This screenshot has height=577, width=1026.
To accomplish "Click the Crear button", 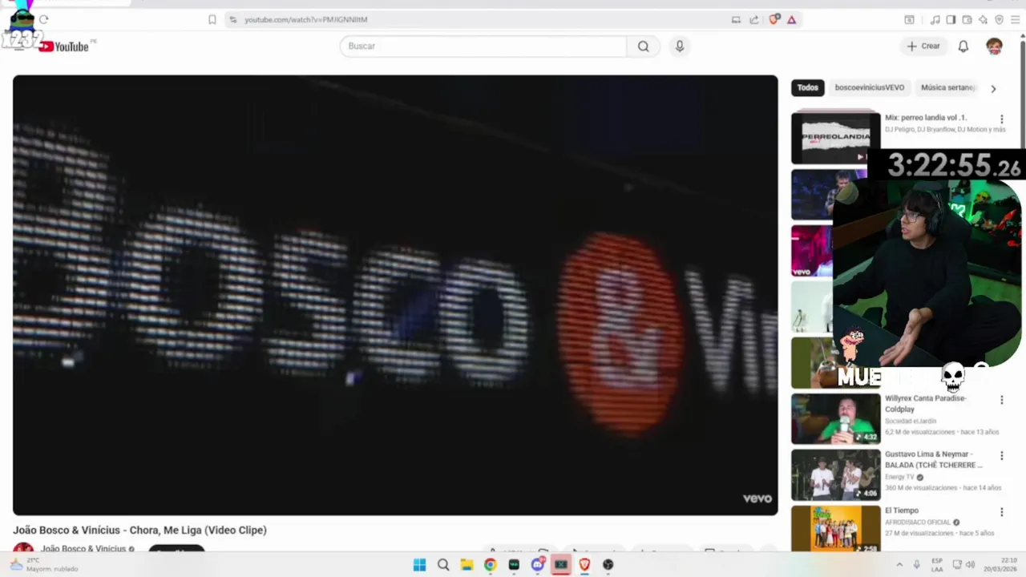I will click(923, 46).
